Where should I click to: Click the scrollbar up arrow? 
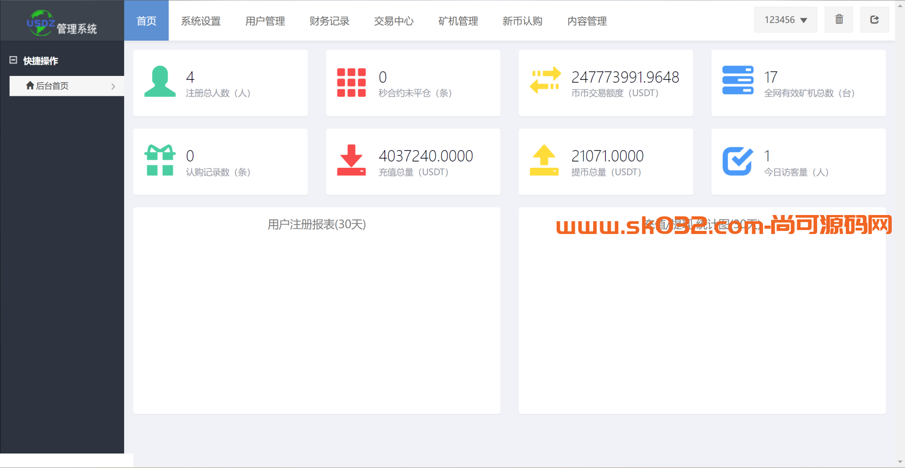pyautogui.click(x=900, y=6)
